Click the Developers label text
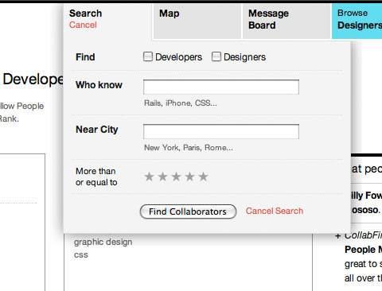This screenshot has height=291, width=382. point(178,57)
